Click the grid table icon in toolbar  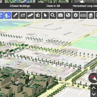click(83, 15)
